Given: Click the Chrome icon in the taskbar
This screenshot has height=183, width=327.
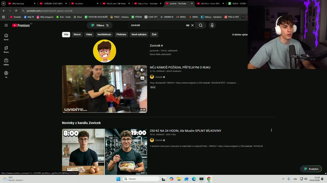Looking at the screenshot, I should (x=209, y=179).
